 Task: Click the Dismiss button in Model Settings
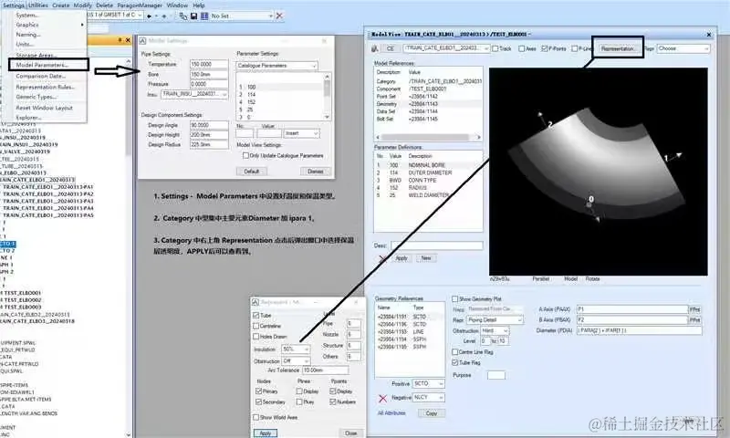tap(315, 172)
